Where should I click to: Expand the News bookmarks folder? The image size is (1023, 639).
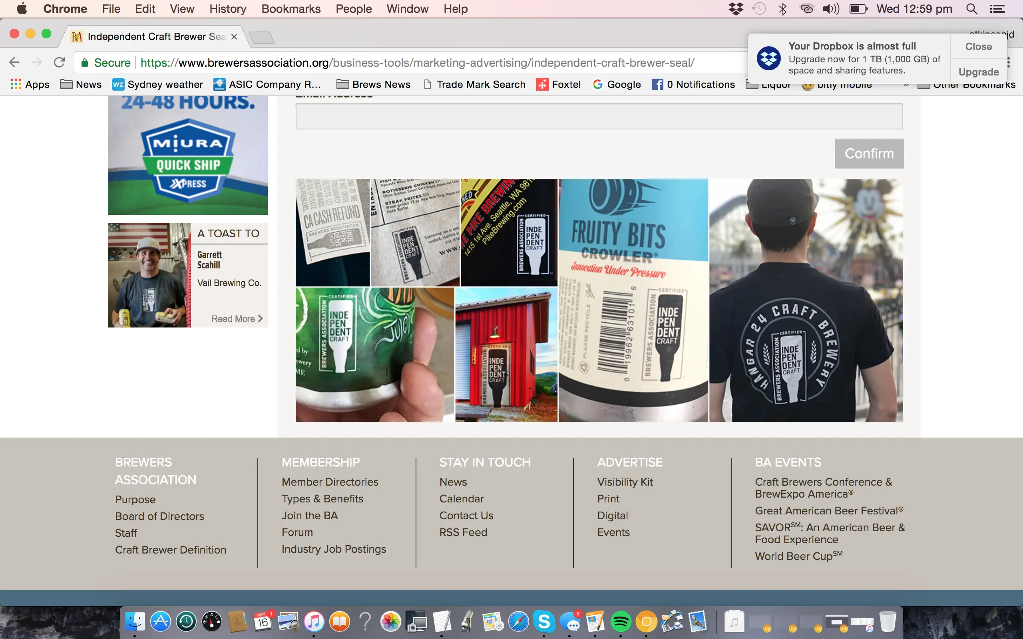pyautogui.click(x=81, y=84)
